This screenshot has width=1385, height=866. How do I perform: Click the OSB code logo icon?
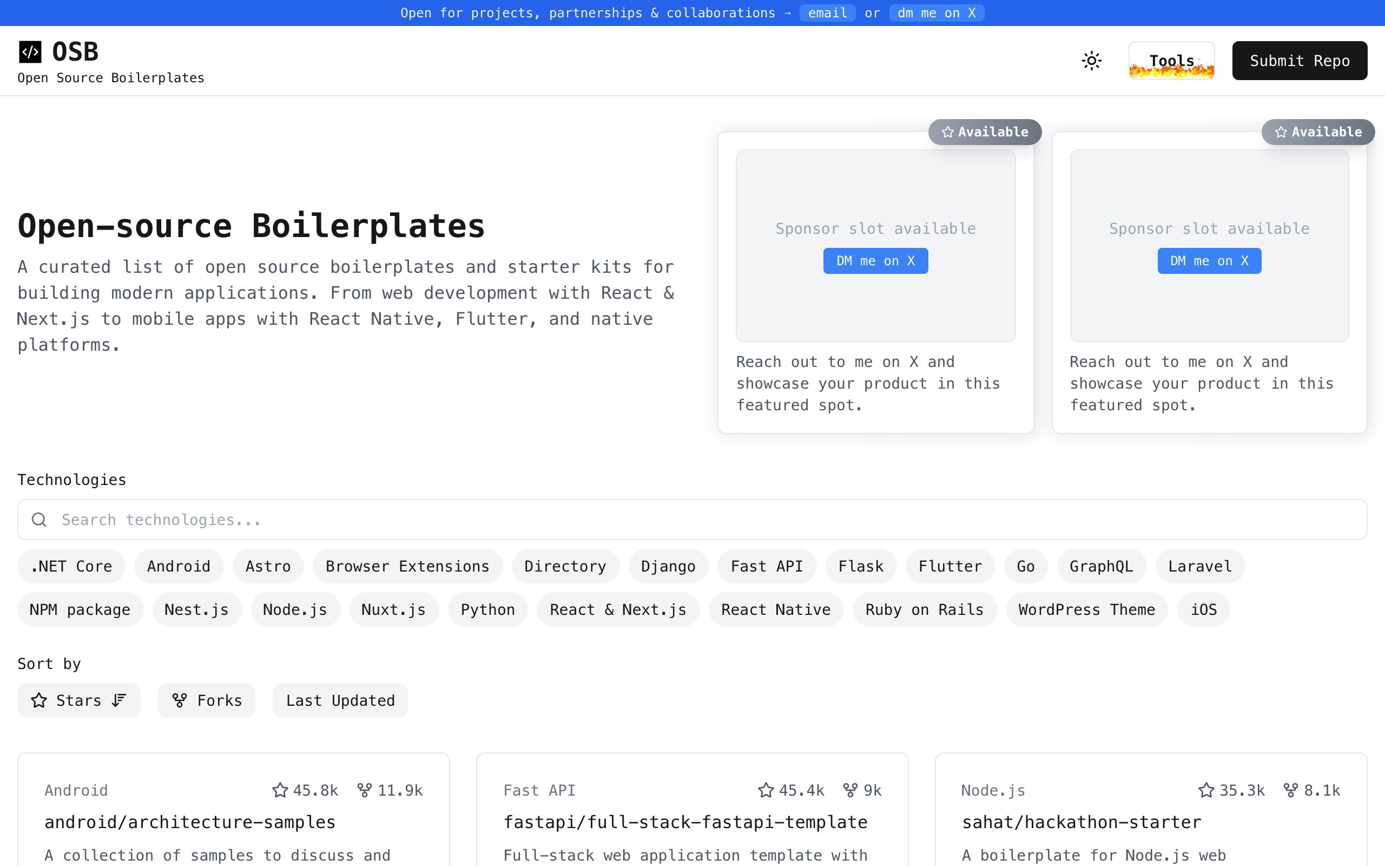tap(30, 52)
